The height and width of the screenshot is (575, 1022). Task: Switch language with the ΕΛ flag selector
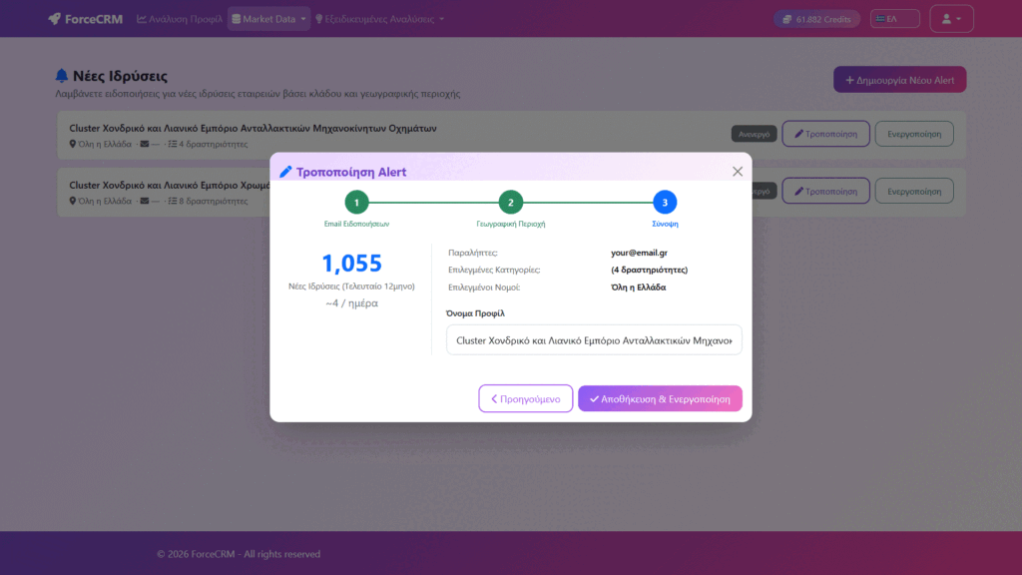coord(894,19)
